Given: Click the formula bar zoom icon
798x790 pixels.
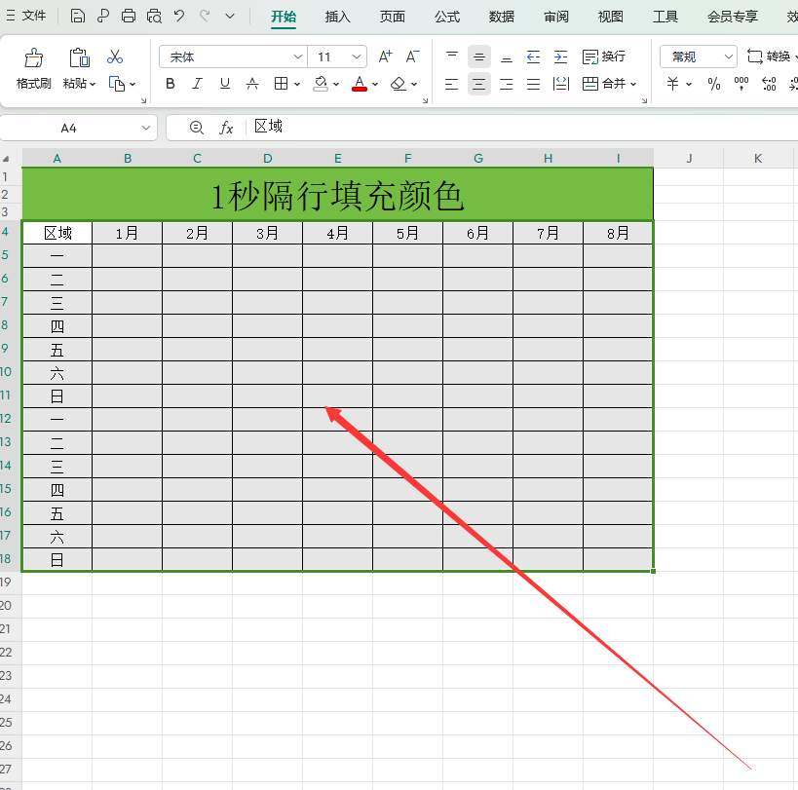Looking at the screenshot, I should pos(197,128).
